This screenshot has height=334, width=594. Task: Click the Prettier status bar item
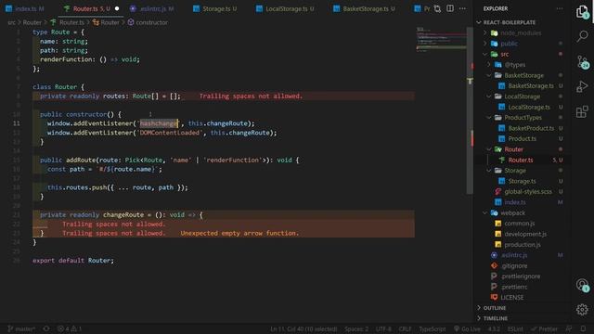click(x=544, y=328)
